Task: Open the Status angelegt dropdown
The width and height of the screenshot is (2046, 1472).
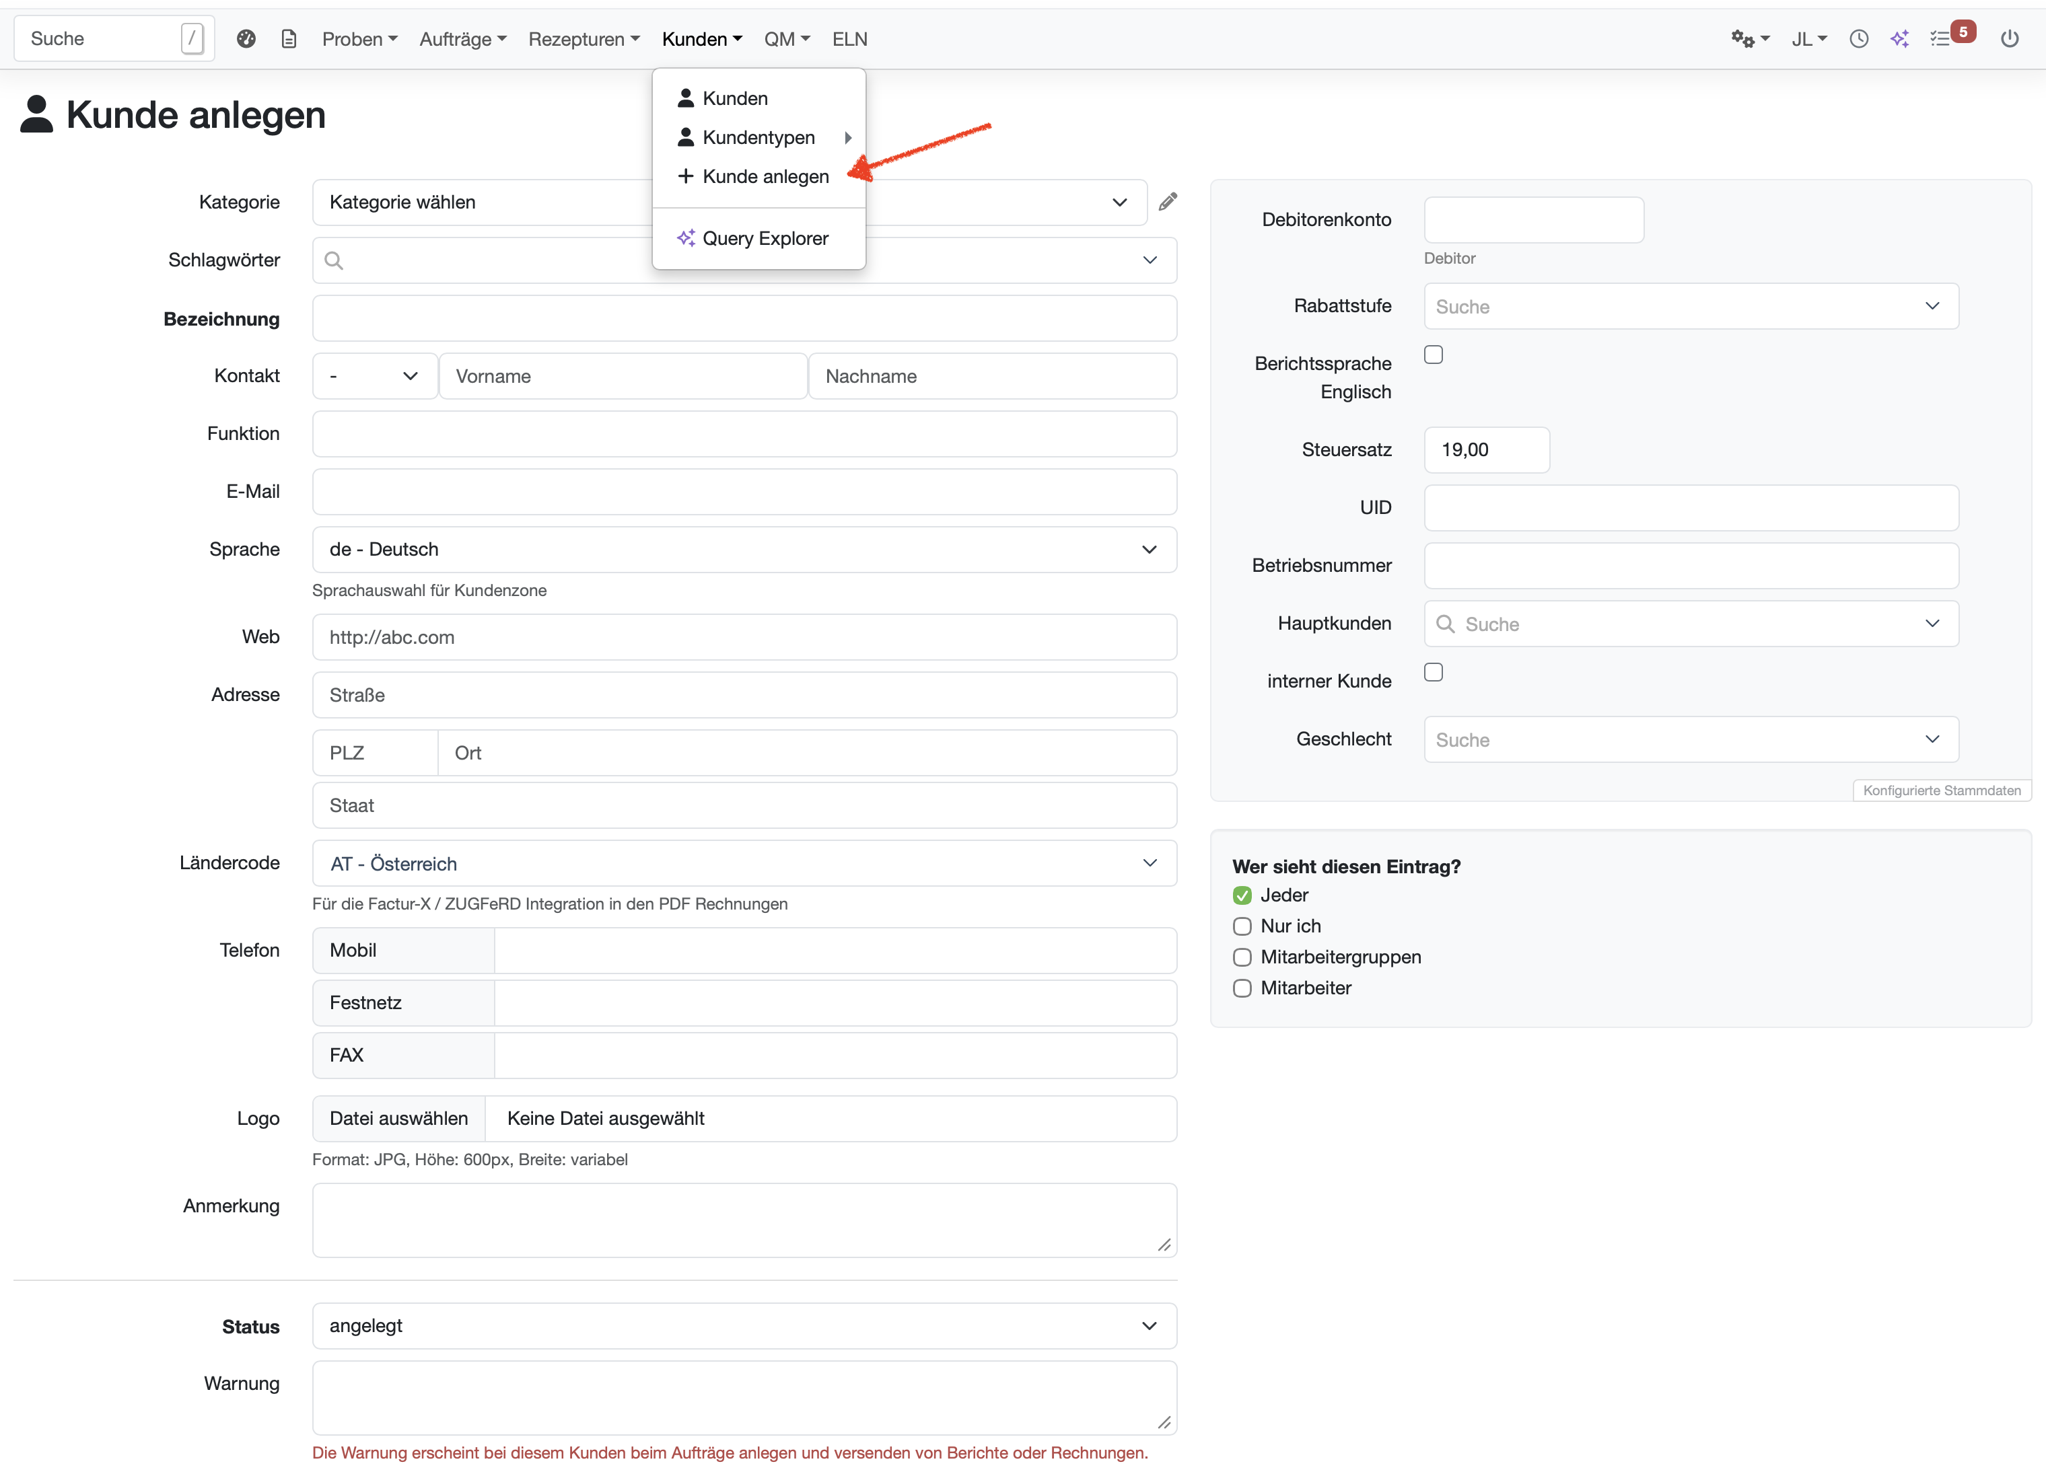Action: coord(744,1326)
